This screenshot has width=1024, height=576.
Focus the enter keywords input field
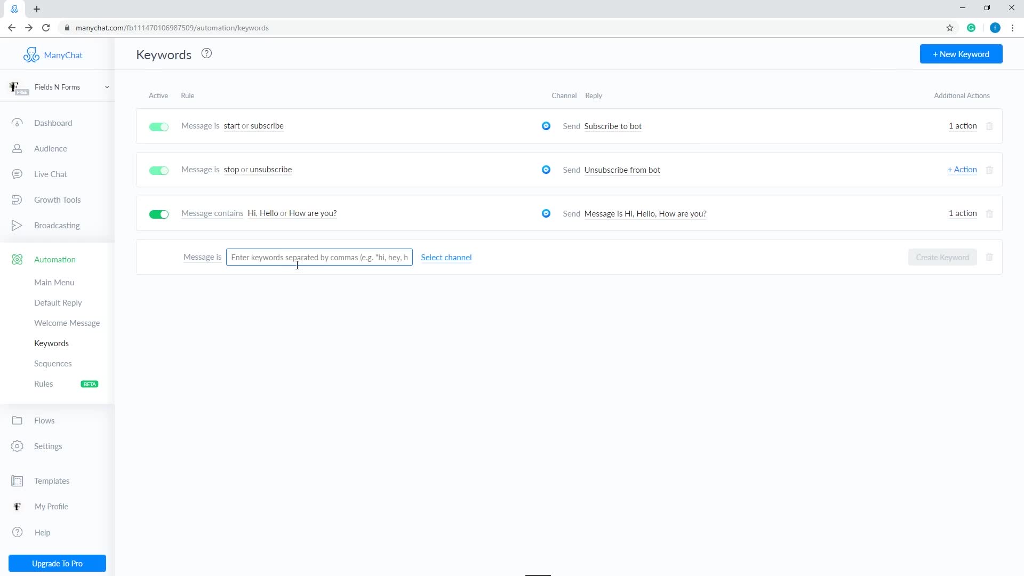point(319,257)
